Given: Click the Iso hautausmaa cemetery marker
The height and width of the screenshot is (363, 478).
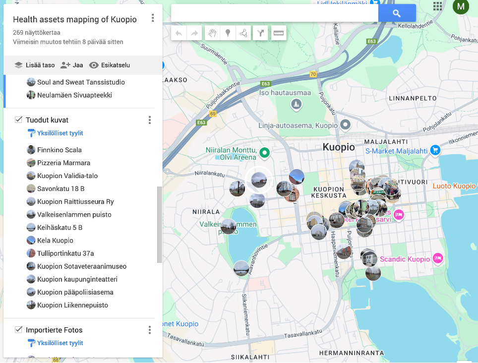Looking at the screenshot, I should pyautogui.click(x=297, y=105).
